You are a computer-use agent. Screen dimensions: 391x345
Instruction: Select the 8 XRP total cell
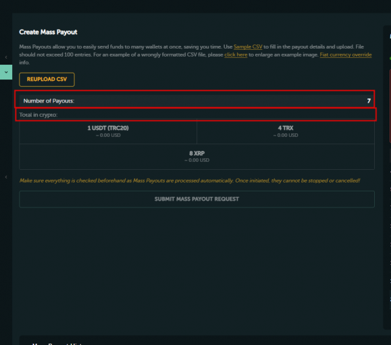(197, 157)
